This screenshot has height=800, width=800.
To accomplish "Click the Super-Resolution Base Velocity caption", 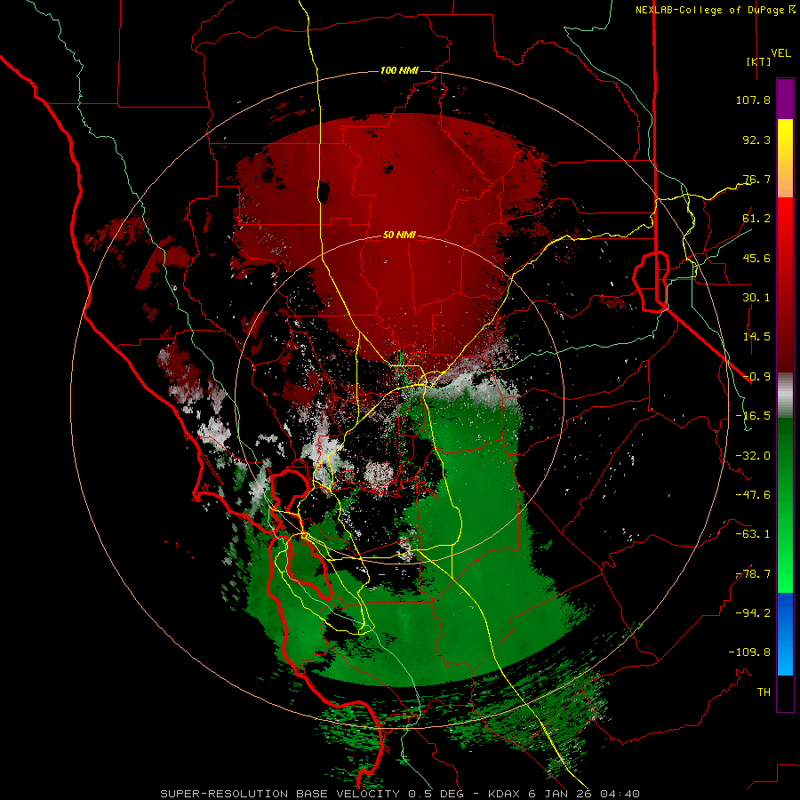I will 400,794.
